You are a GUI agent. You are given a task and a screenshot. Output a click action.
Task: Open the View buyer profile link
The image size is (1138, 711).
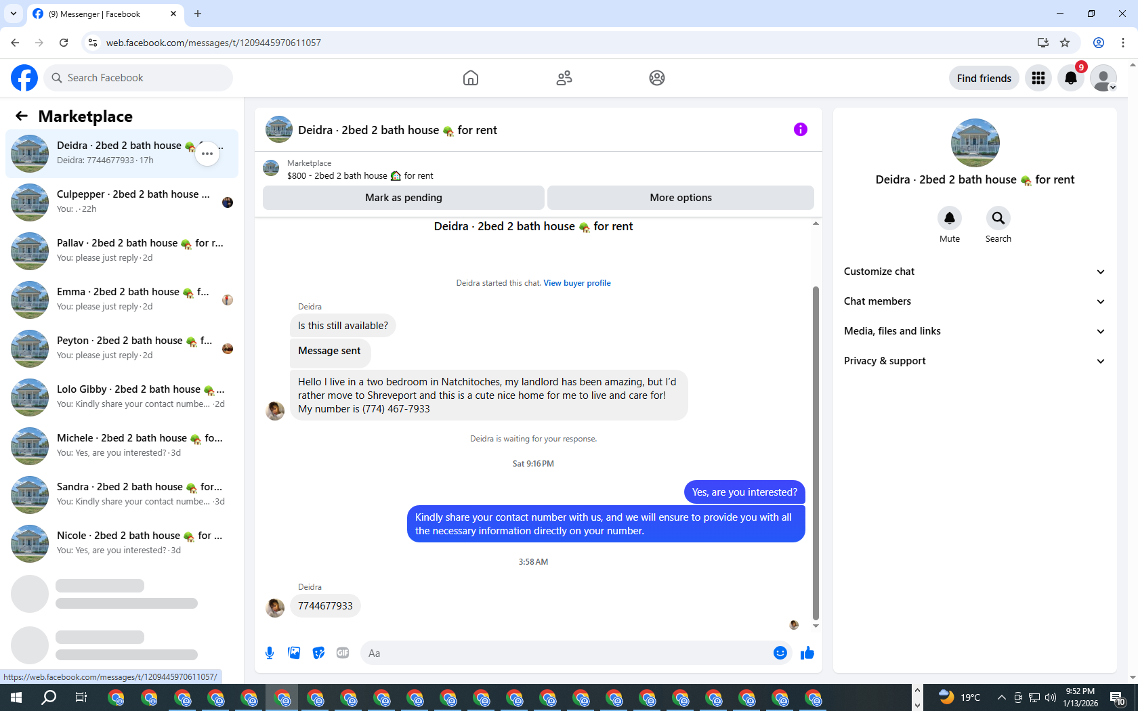coord(577,283)
